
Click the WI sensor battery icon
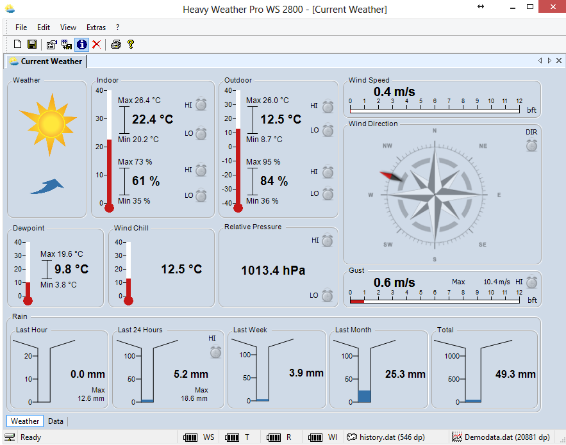[x=315, y=437]
